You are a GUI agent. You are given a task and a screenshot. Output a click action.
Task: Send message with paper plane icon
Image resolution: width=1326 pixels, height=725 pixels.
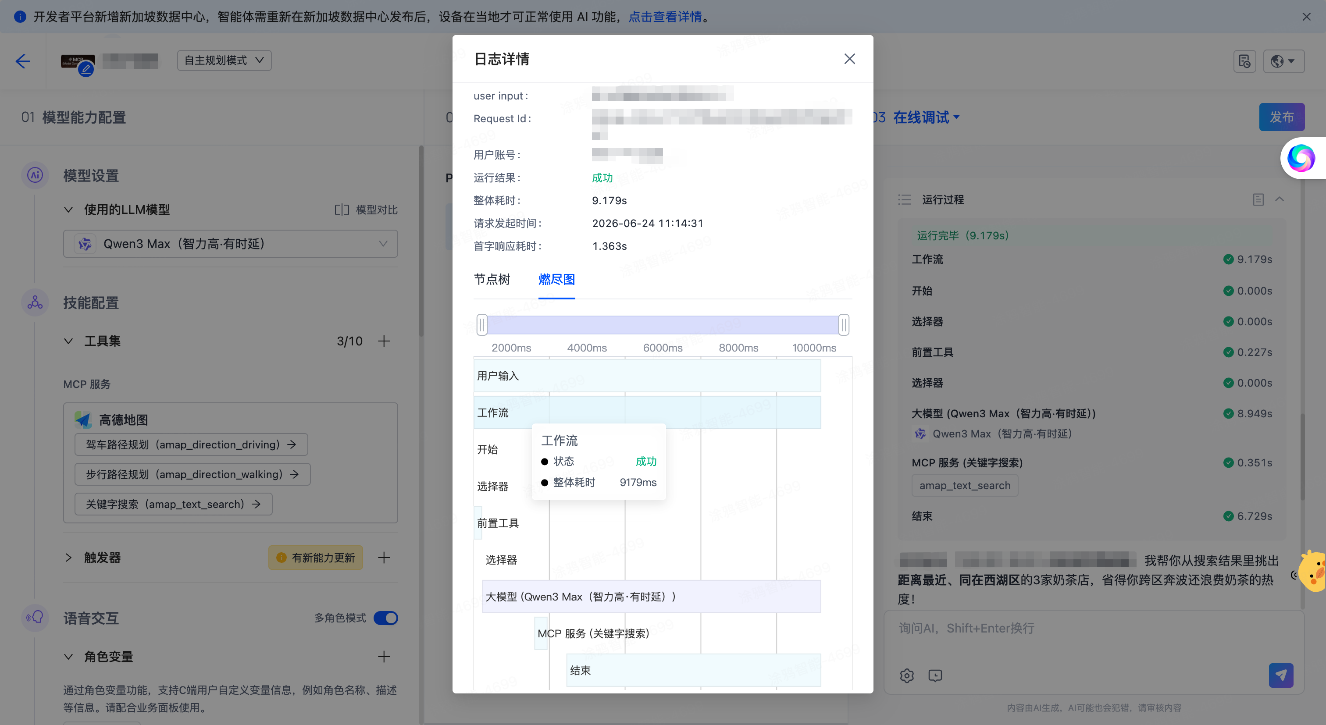pos(1281,675)
